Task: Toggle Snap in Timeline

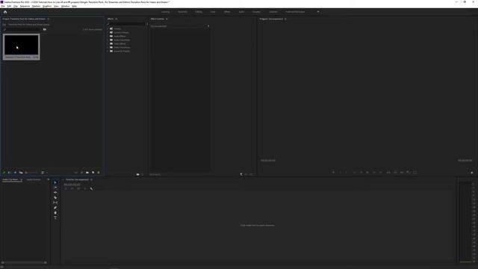Action: coord(72,189)
